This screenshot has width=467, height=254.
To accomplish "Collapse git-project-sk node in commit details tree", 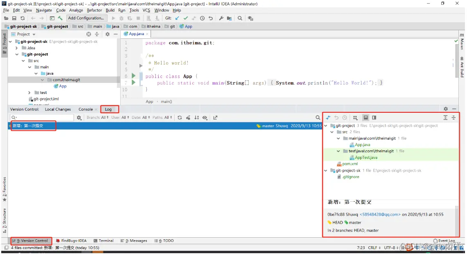I will pyautogui.click(x=326, y=170).
